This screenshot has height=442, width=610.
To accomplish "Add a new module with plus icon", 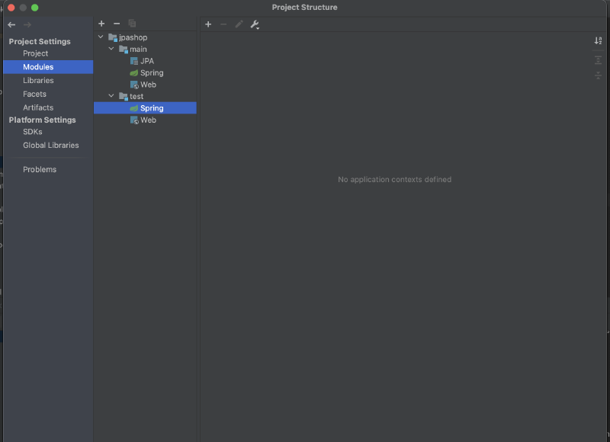I will pyautogui.click(x=101, y=24).
